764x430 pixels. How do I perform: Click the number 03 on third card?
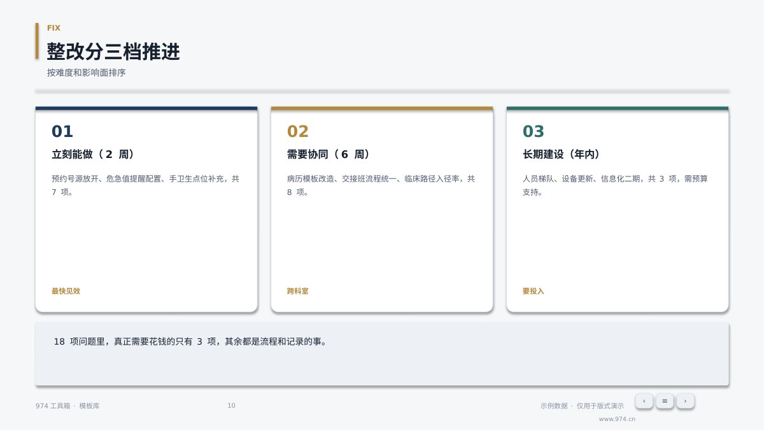(x=534, y=132)
